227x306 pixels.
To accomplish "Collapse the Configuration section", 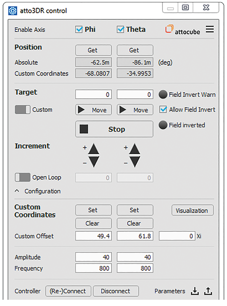I will 17,191.
